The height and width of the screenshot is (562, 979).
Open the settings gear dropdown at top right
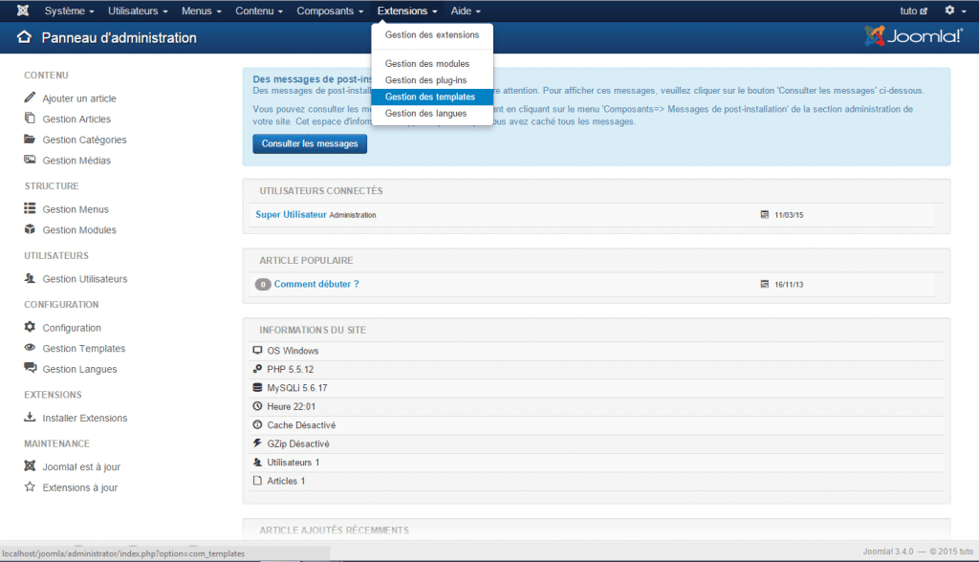953,11
